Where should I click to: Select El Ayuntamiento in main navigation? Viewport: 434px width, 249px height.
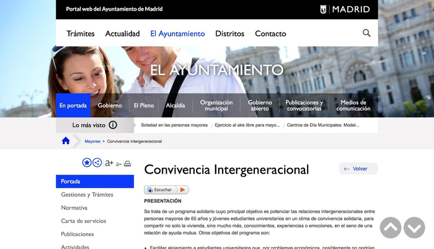click(177, 33)
